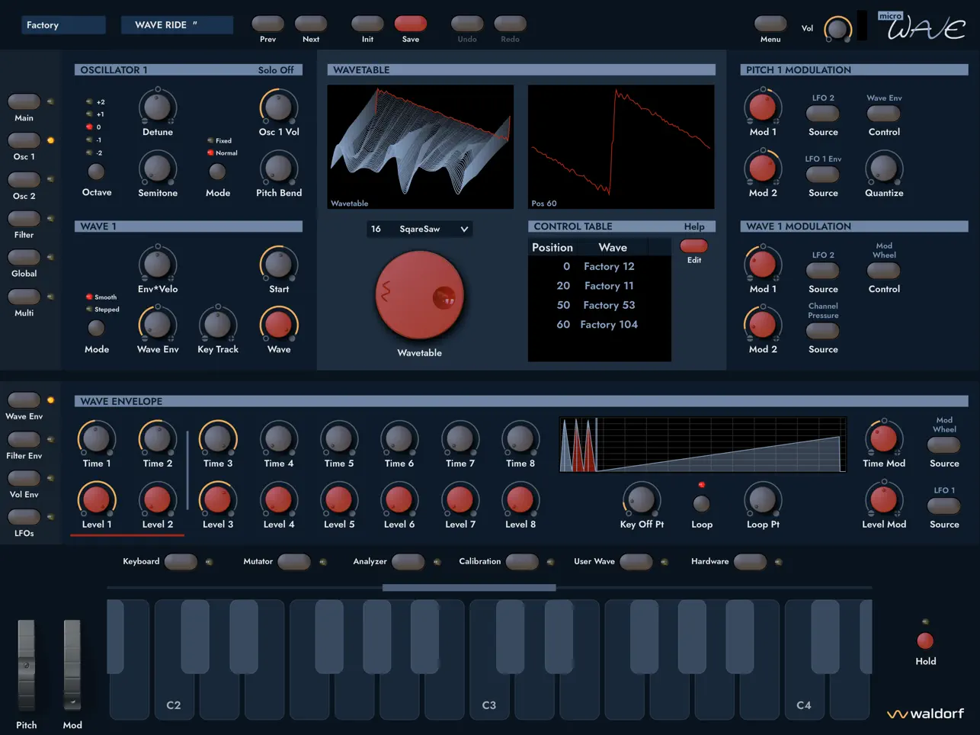Switch to the LFOs section
The image size is (980, 735).
pyautogui.click(x=24, y=517)
